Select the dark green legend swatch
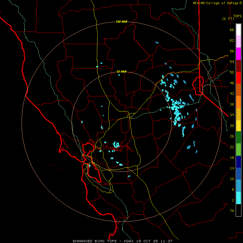Screen dimensions: 243x243 [238, 137]
